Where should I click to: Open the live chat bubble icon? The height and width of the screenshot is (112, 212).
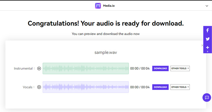207,97
